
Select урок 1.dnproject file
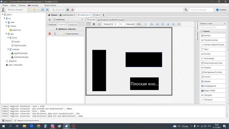click(14, 65)
